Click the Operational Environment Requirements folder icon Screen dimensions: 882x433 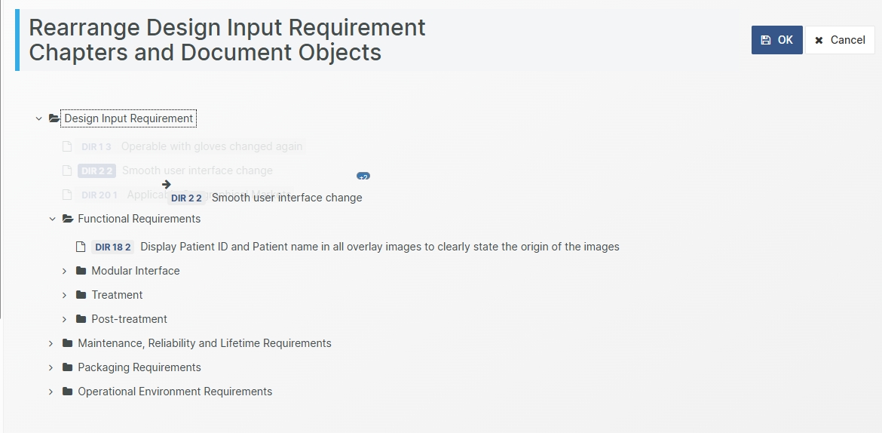68,392
